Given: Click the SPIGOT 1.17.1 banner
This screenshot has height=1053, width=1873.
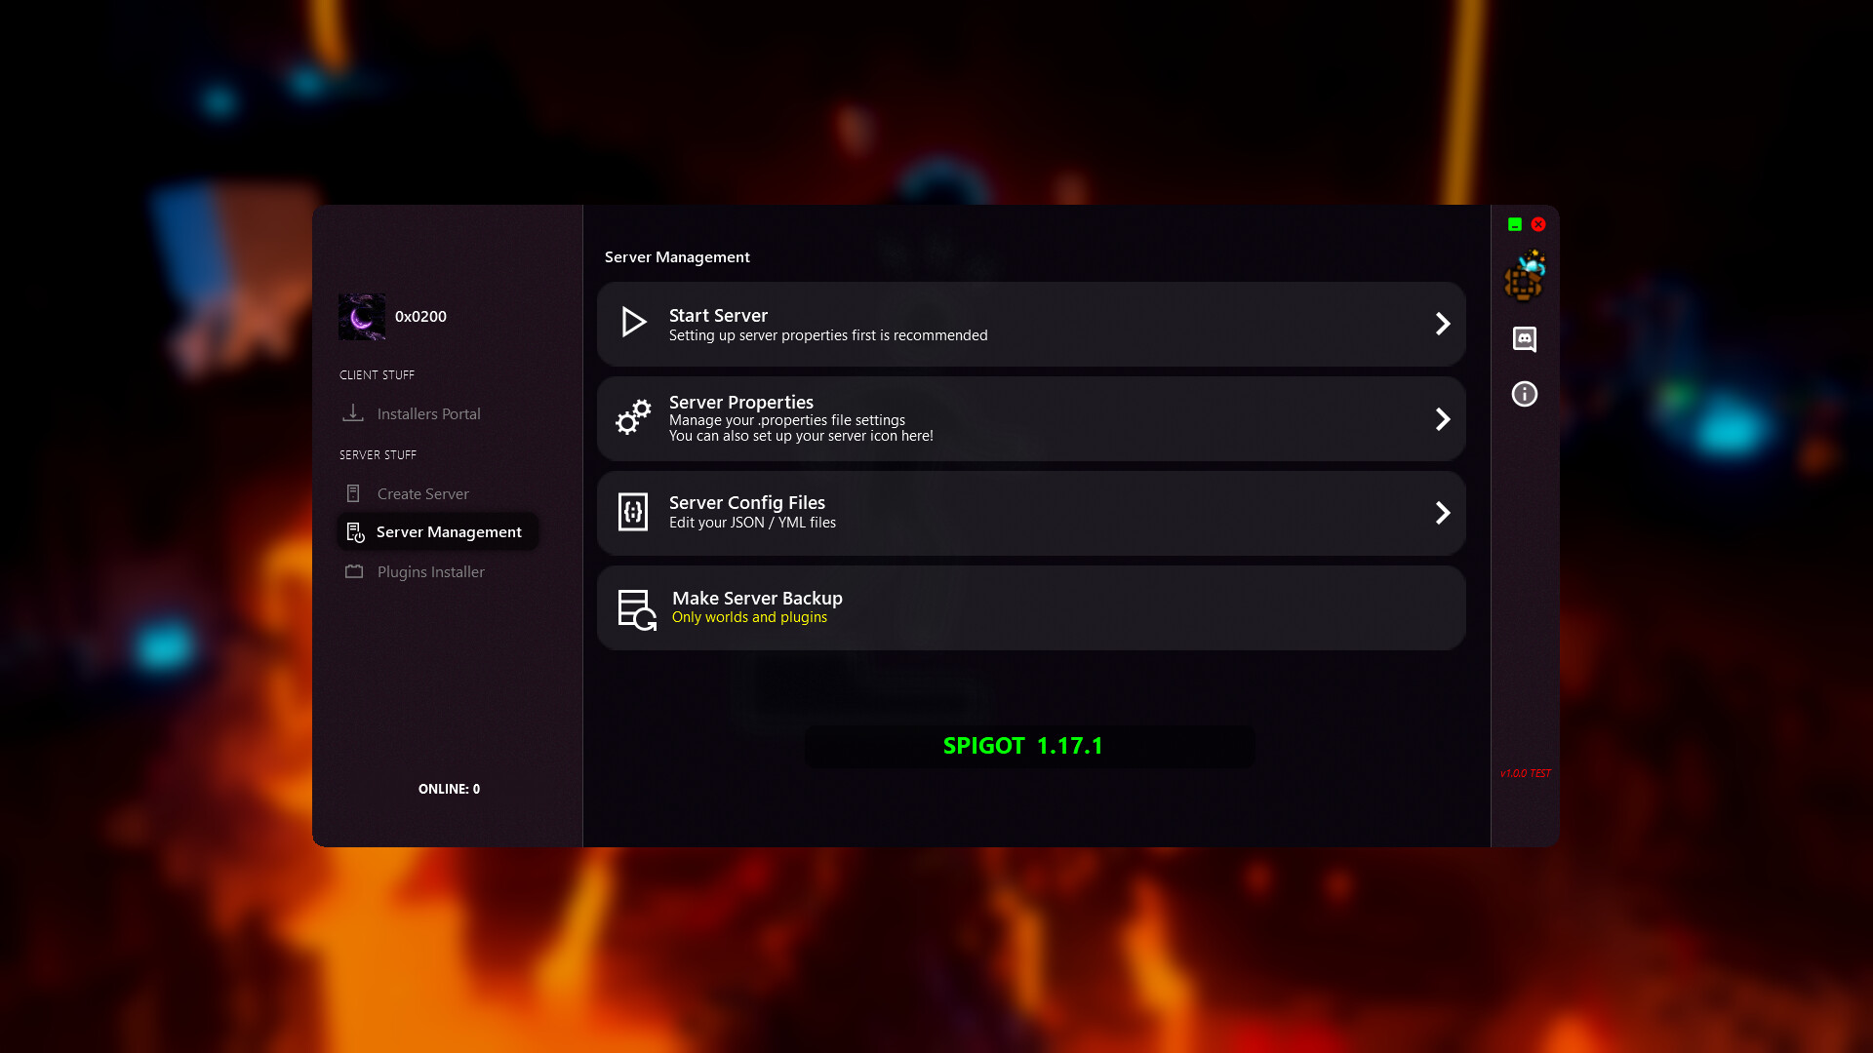Looking at the screenshot, I should [x=1022, y=746].
